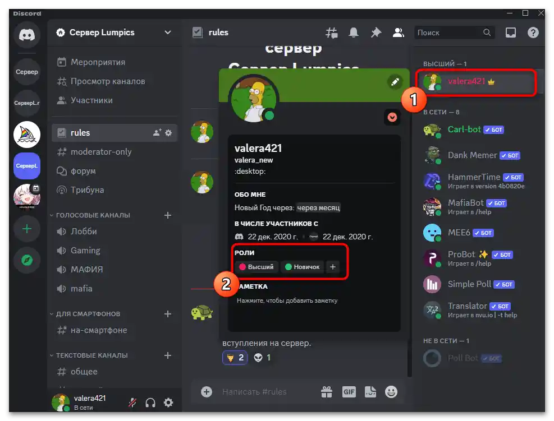Create channel in ГОЛОСОВЫЕ КАНАЛЫ with plus
554x421 pixels.
(168, 215)
